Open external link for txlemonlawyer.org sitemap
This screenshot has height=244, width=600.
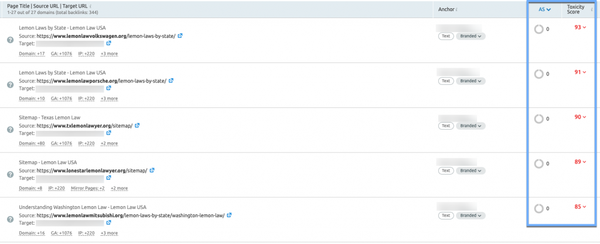click(x=136, y=126)
